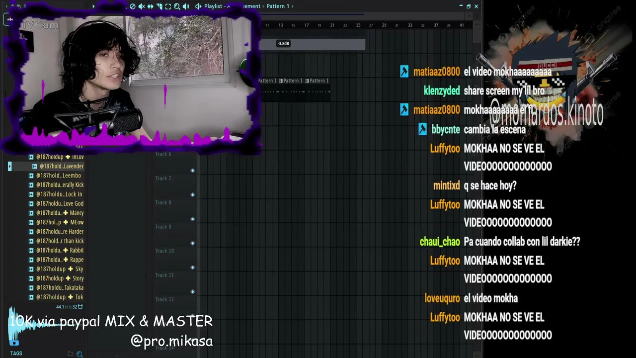The width and height of the screenshot is (636, 358).
Task: Click the Playlist title in the header
Action: point(213,6)
